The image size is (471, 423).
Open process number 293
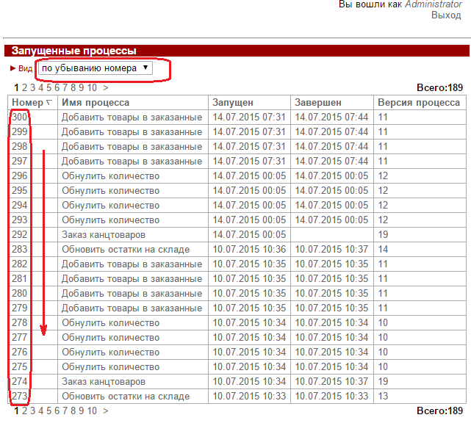(x=20, y=220)
